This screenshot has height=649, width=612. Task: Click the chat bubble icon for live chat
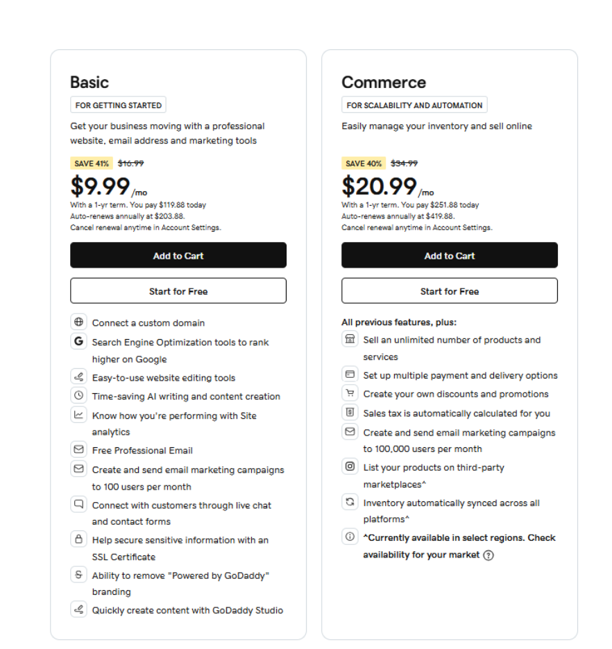click(78, 504)
